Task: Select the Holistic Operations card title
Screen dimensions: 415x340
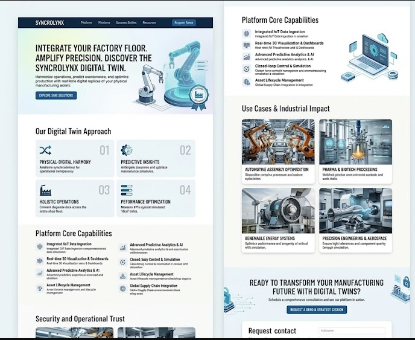Action: pyautogui.click(x=59, y=202)
